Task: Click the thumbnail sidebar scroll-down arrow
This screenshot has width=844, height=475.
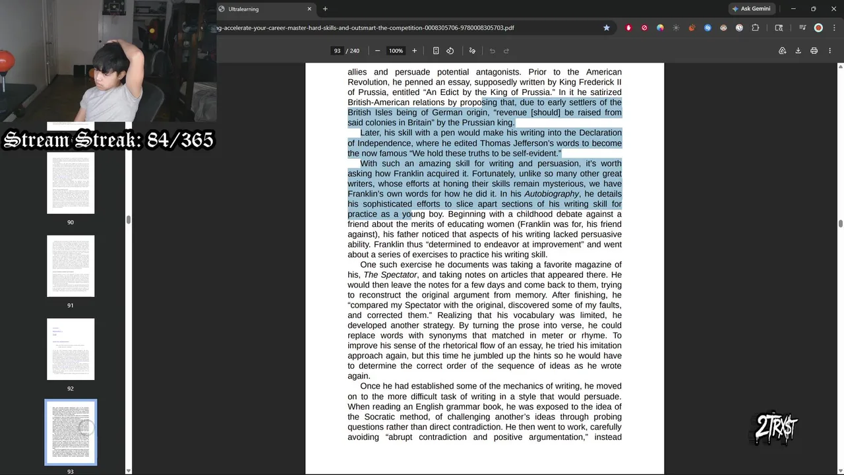Action: [x=129, y=470]
